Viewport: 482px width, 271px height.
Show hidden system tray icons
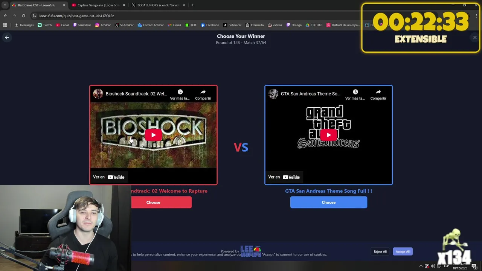(421, 266)
